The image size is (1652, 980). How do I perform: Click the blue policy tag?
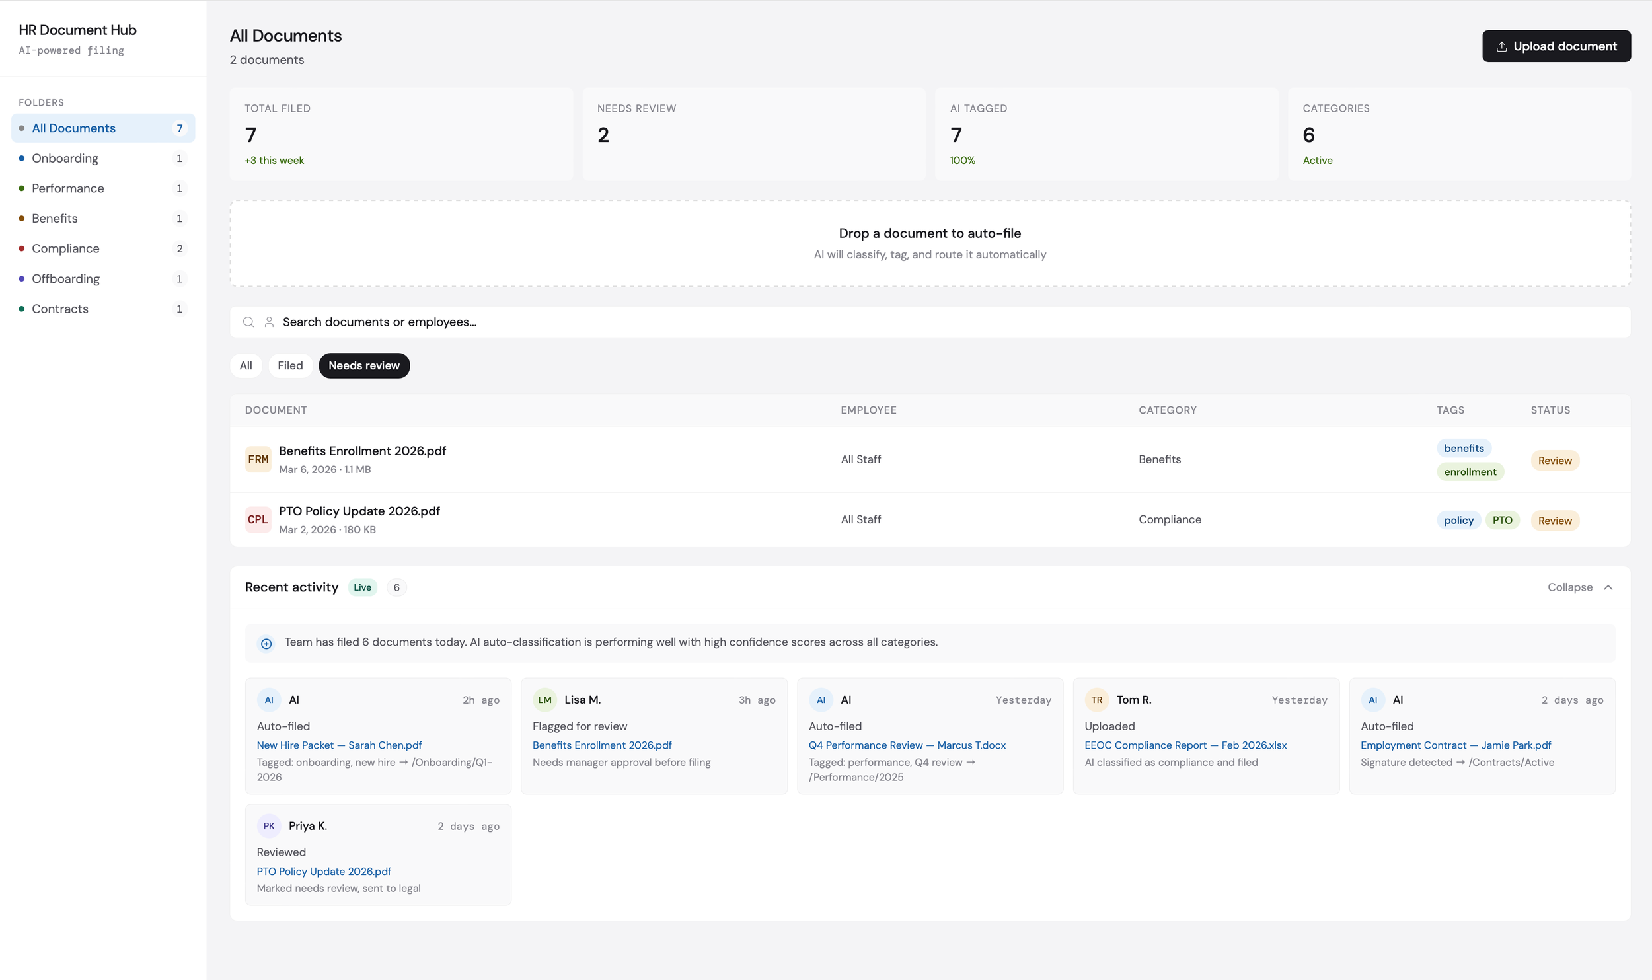pos(1458,521)
